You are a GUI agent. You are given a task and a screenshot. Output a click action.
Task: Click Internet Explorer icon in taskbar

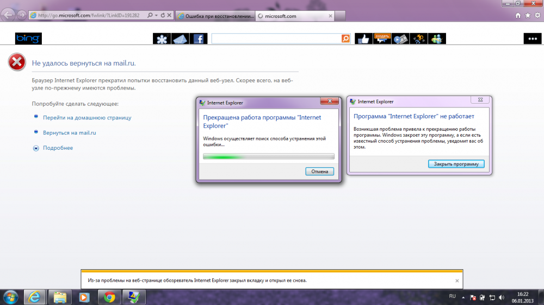coord(34,297)
